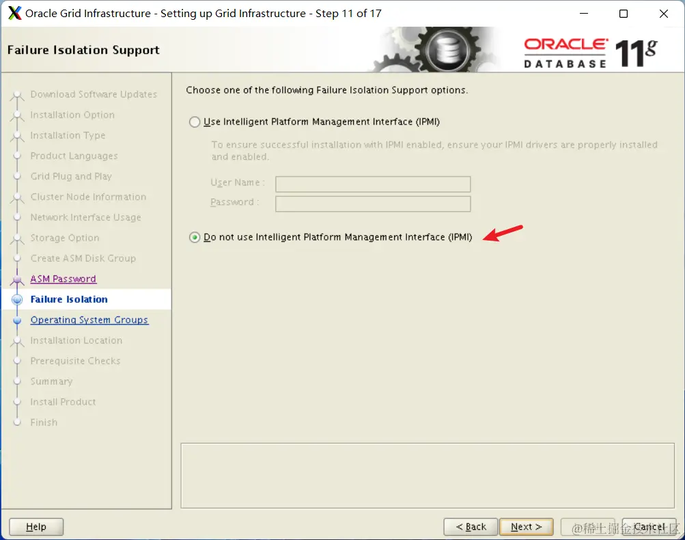Select Use Intelligent Platform Management Interface radio
The image size is (685, 540).
click(195, 122)
